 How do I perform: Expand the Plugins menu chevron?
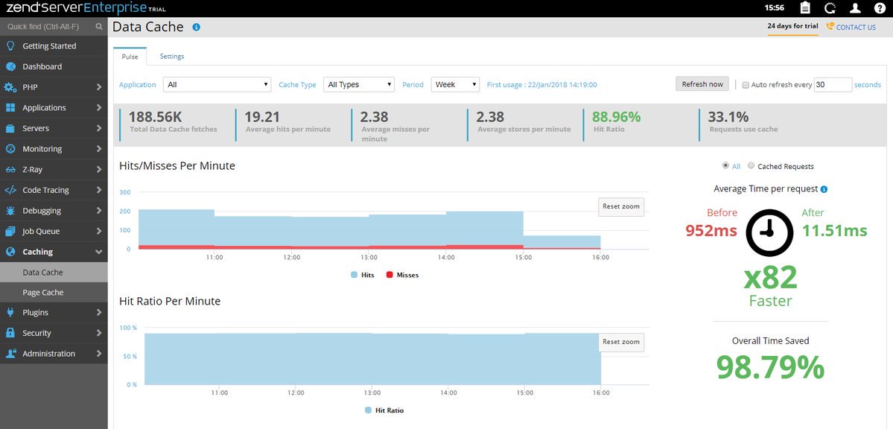pos(99,312)
